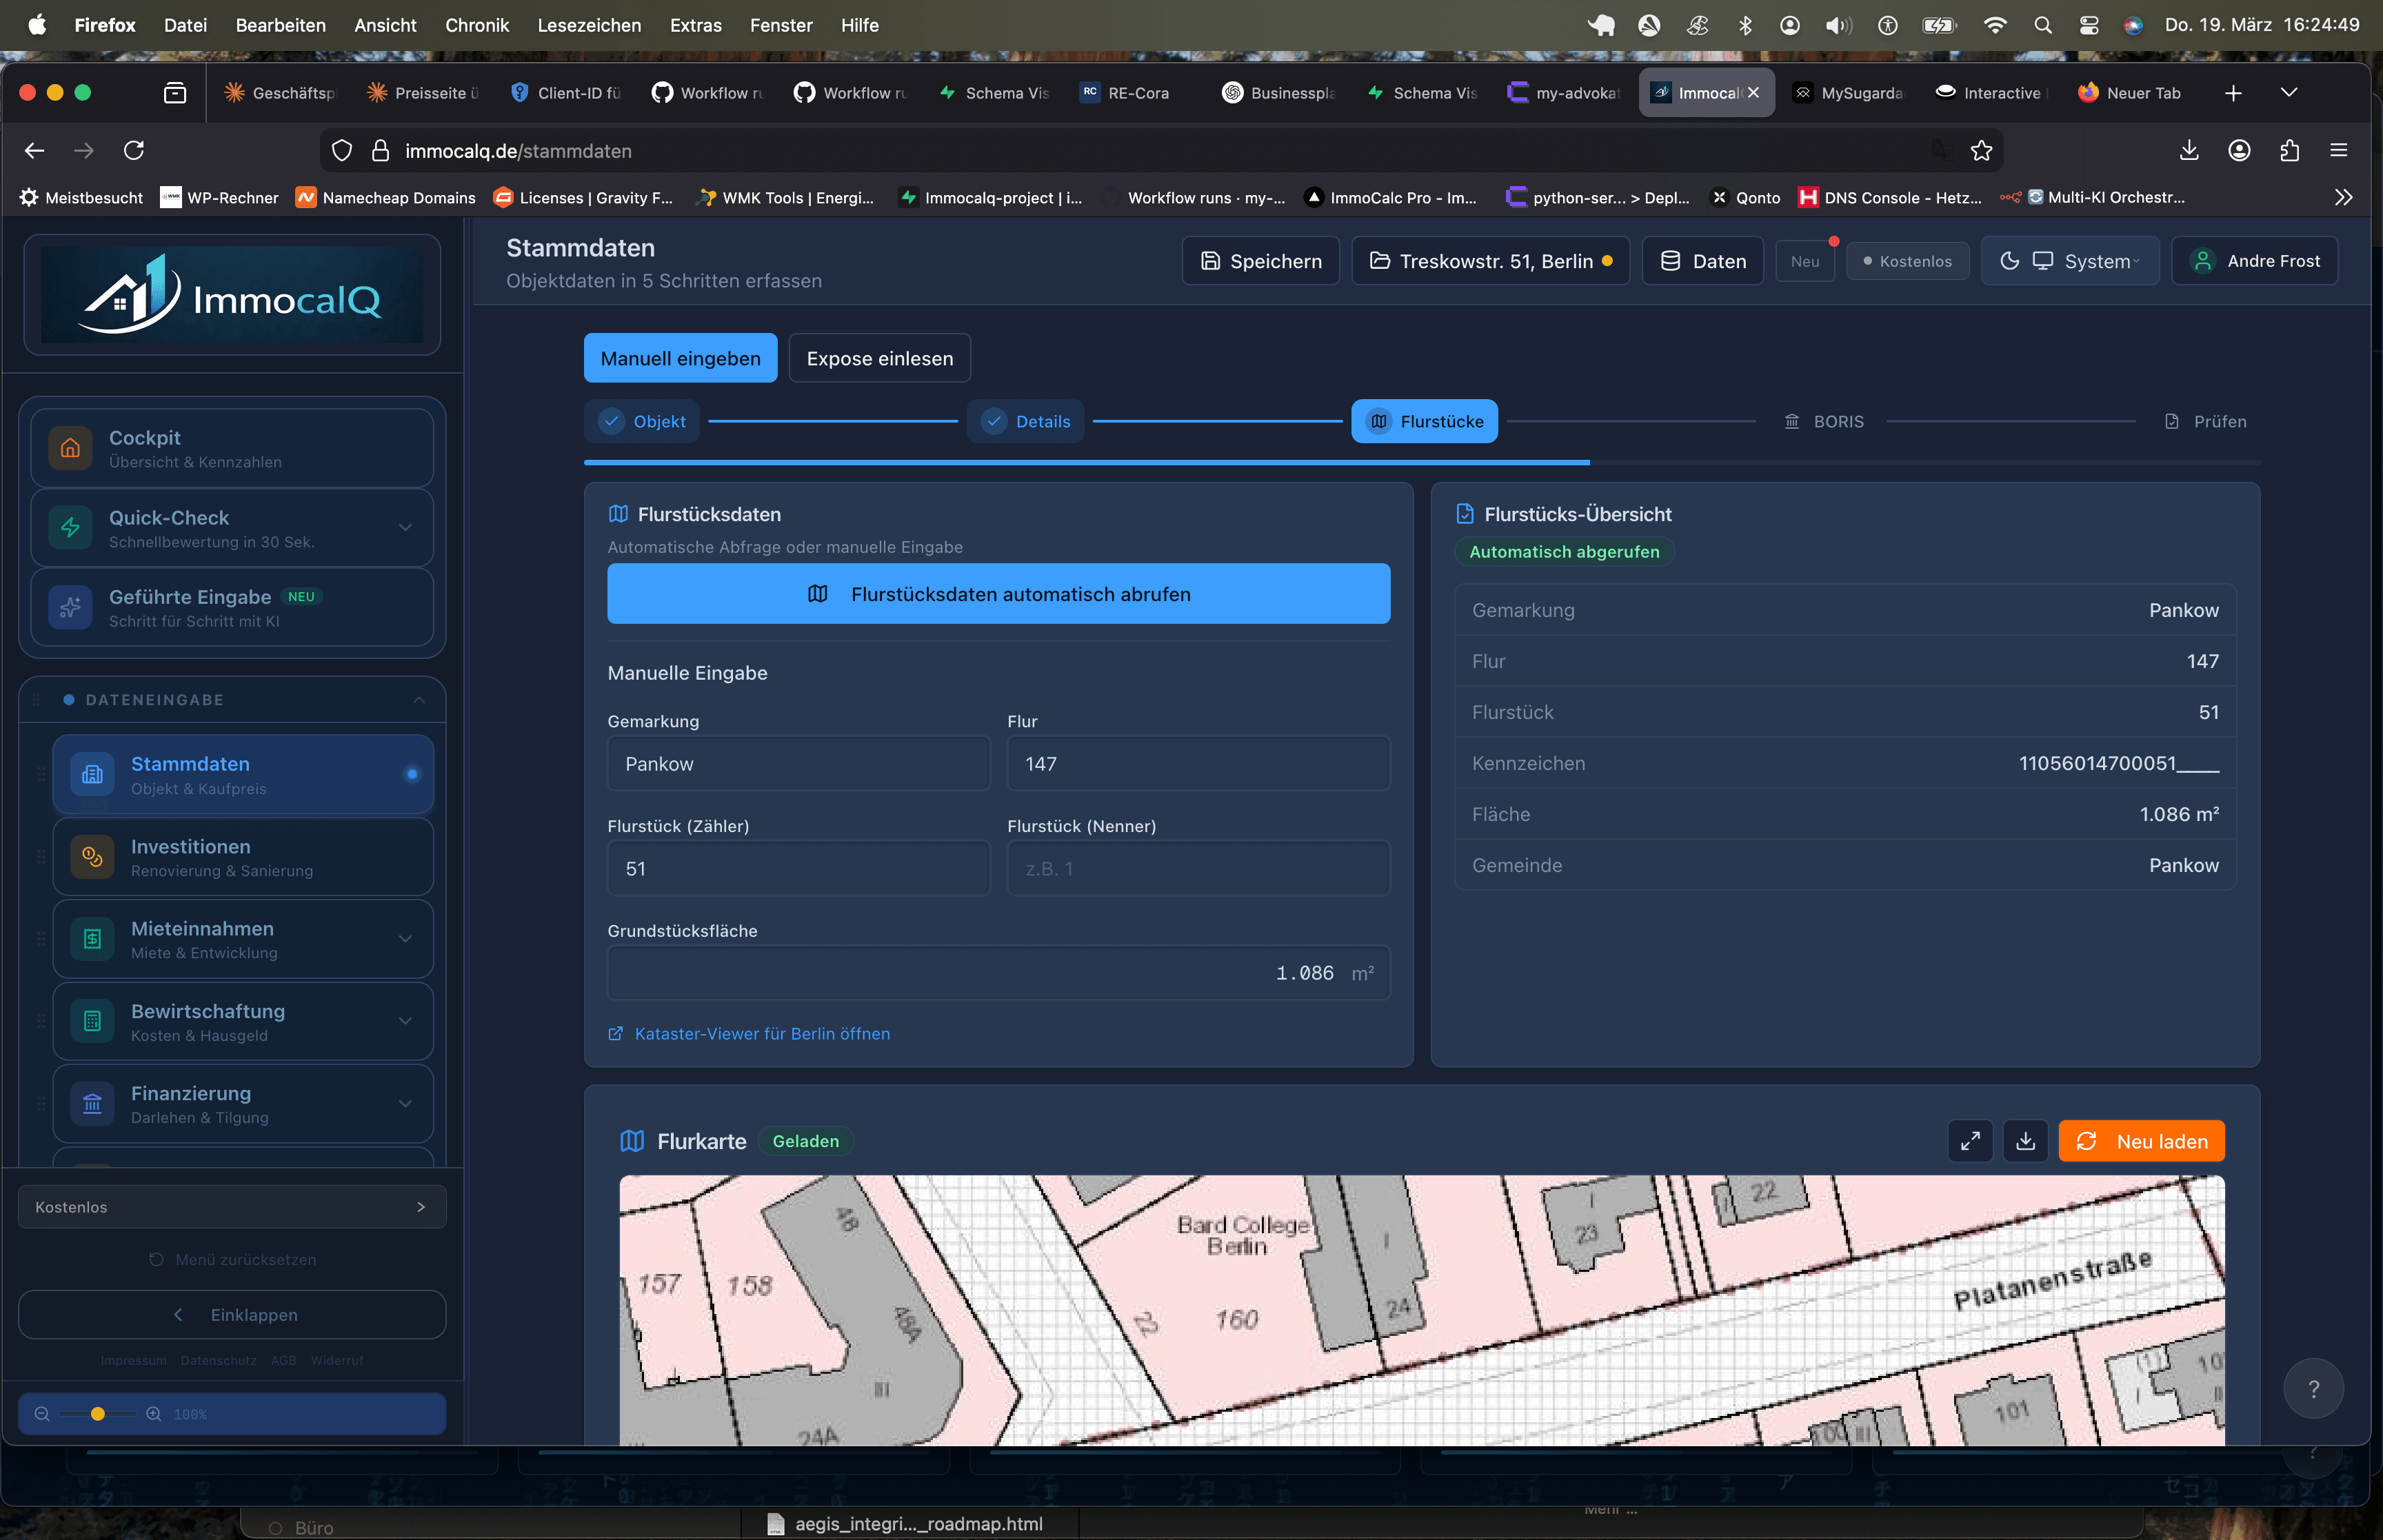Switch to Expose einlesen mode
Viewport: 2383px width, 1540px height.
coord(879,358)
